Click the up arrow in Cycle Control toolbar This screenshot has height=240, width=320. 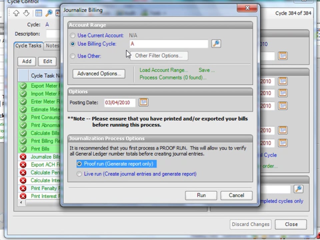pos(16,13)
